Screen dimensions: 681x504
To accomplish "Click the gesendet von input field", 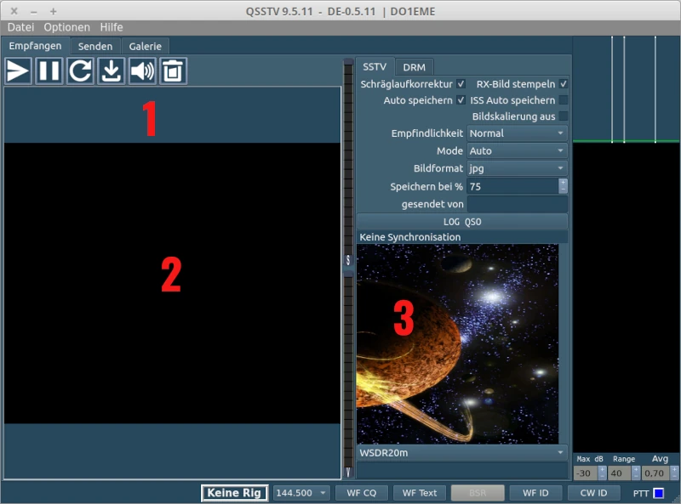I will pyautogui.click(x=517, y=204).
